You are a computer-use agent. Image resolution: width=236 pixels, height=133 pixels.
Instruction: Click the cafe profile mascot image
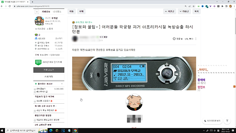[x=39, y=21]
